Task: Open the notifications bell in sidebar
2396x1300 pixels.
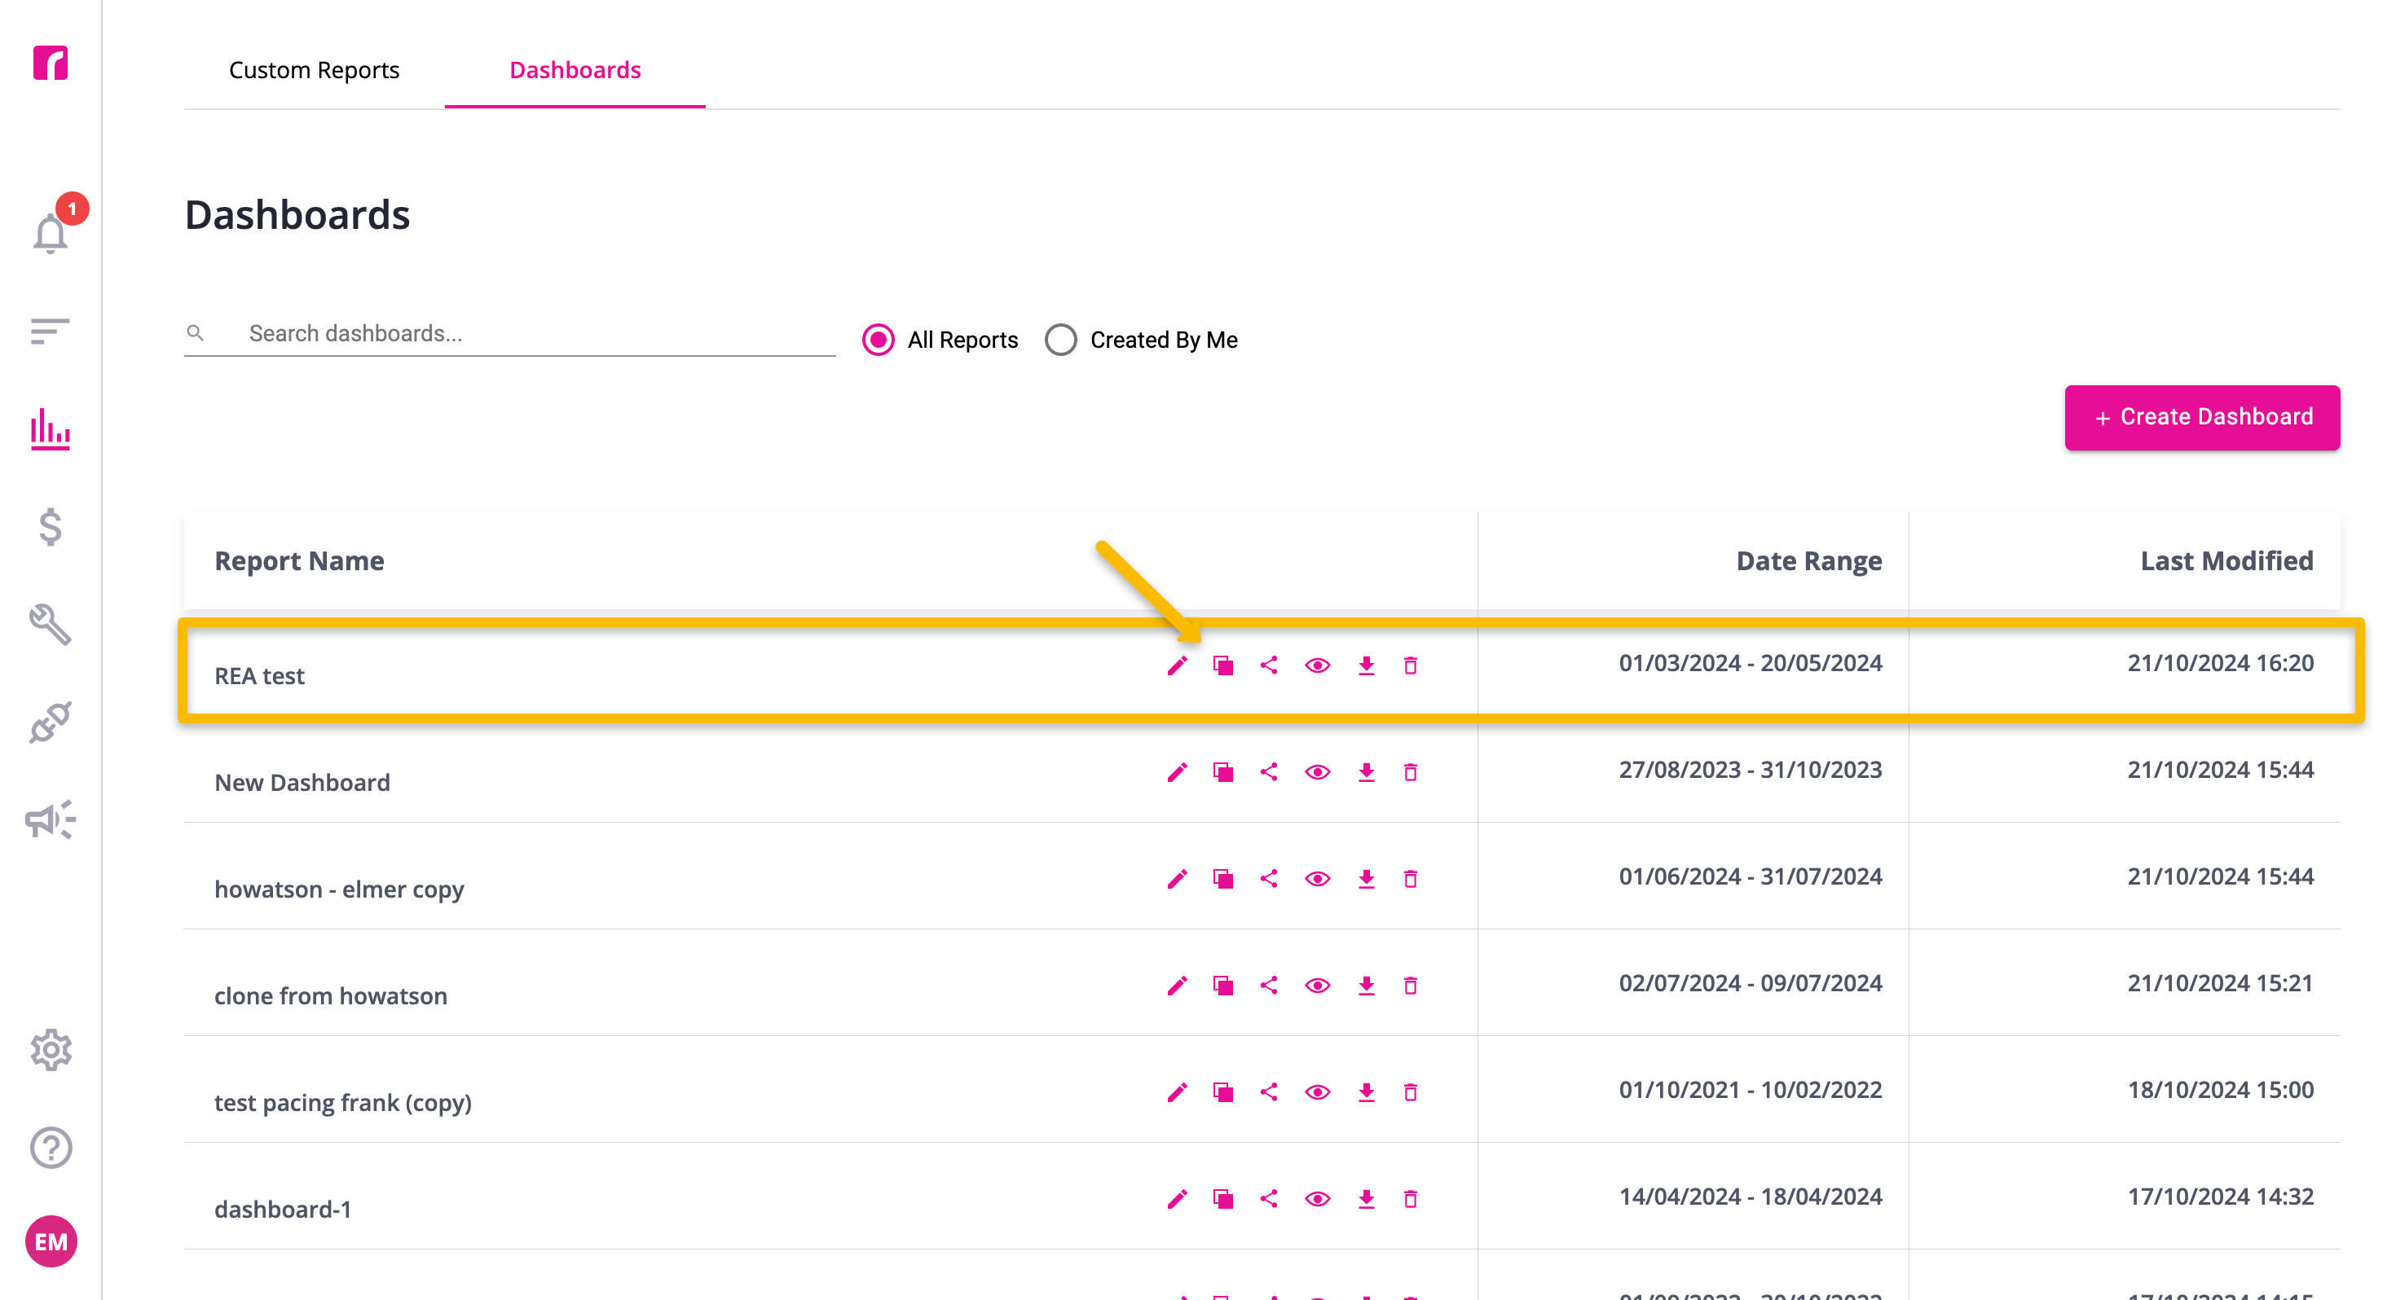Action: tap(51, 232)
